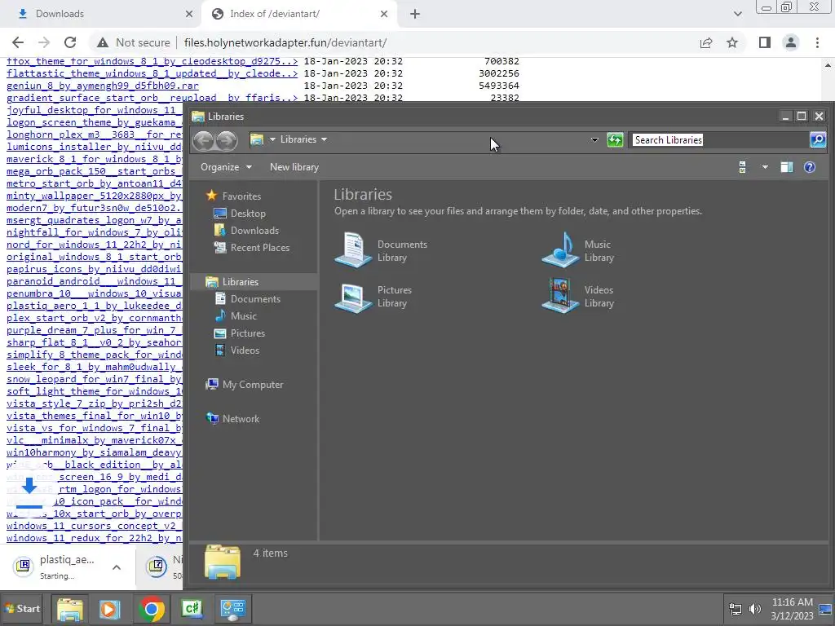This screenshot has width=835, height=626.
Task: Open the Documents library icon
Action: pos(352,249)
